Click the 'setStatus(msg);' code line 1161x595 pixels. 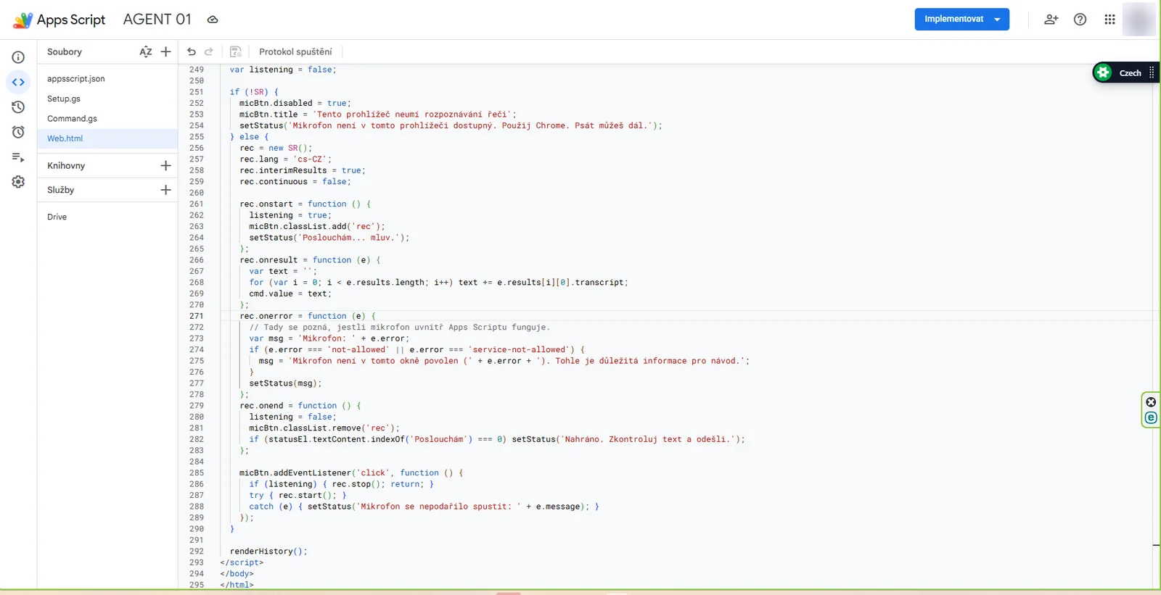[286, 383]
